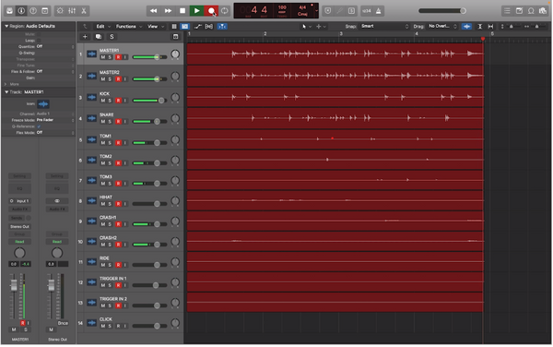553x347 pixels.
Task: Mute the KICK track
Action: coord(103,101)
